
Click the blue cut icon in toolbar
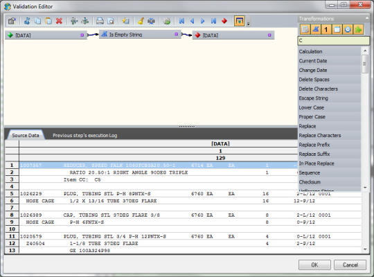[x=27, y=21]
